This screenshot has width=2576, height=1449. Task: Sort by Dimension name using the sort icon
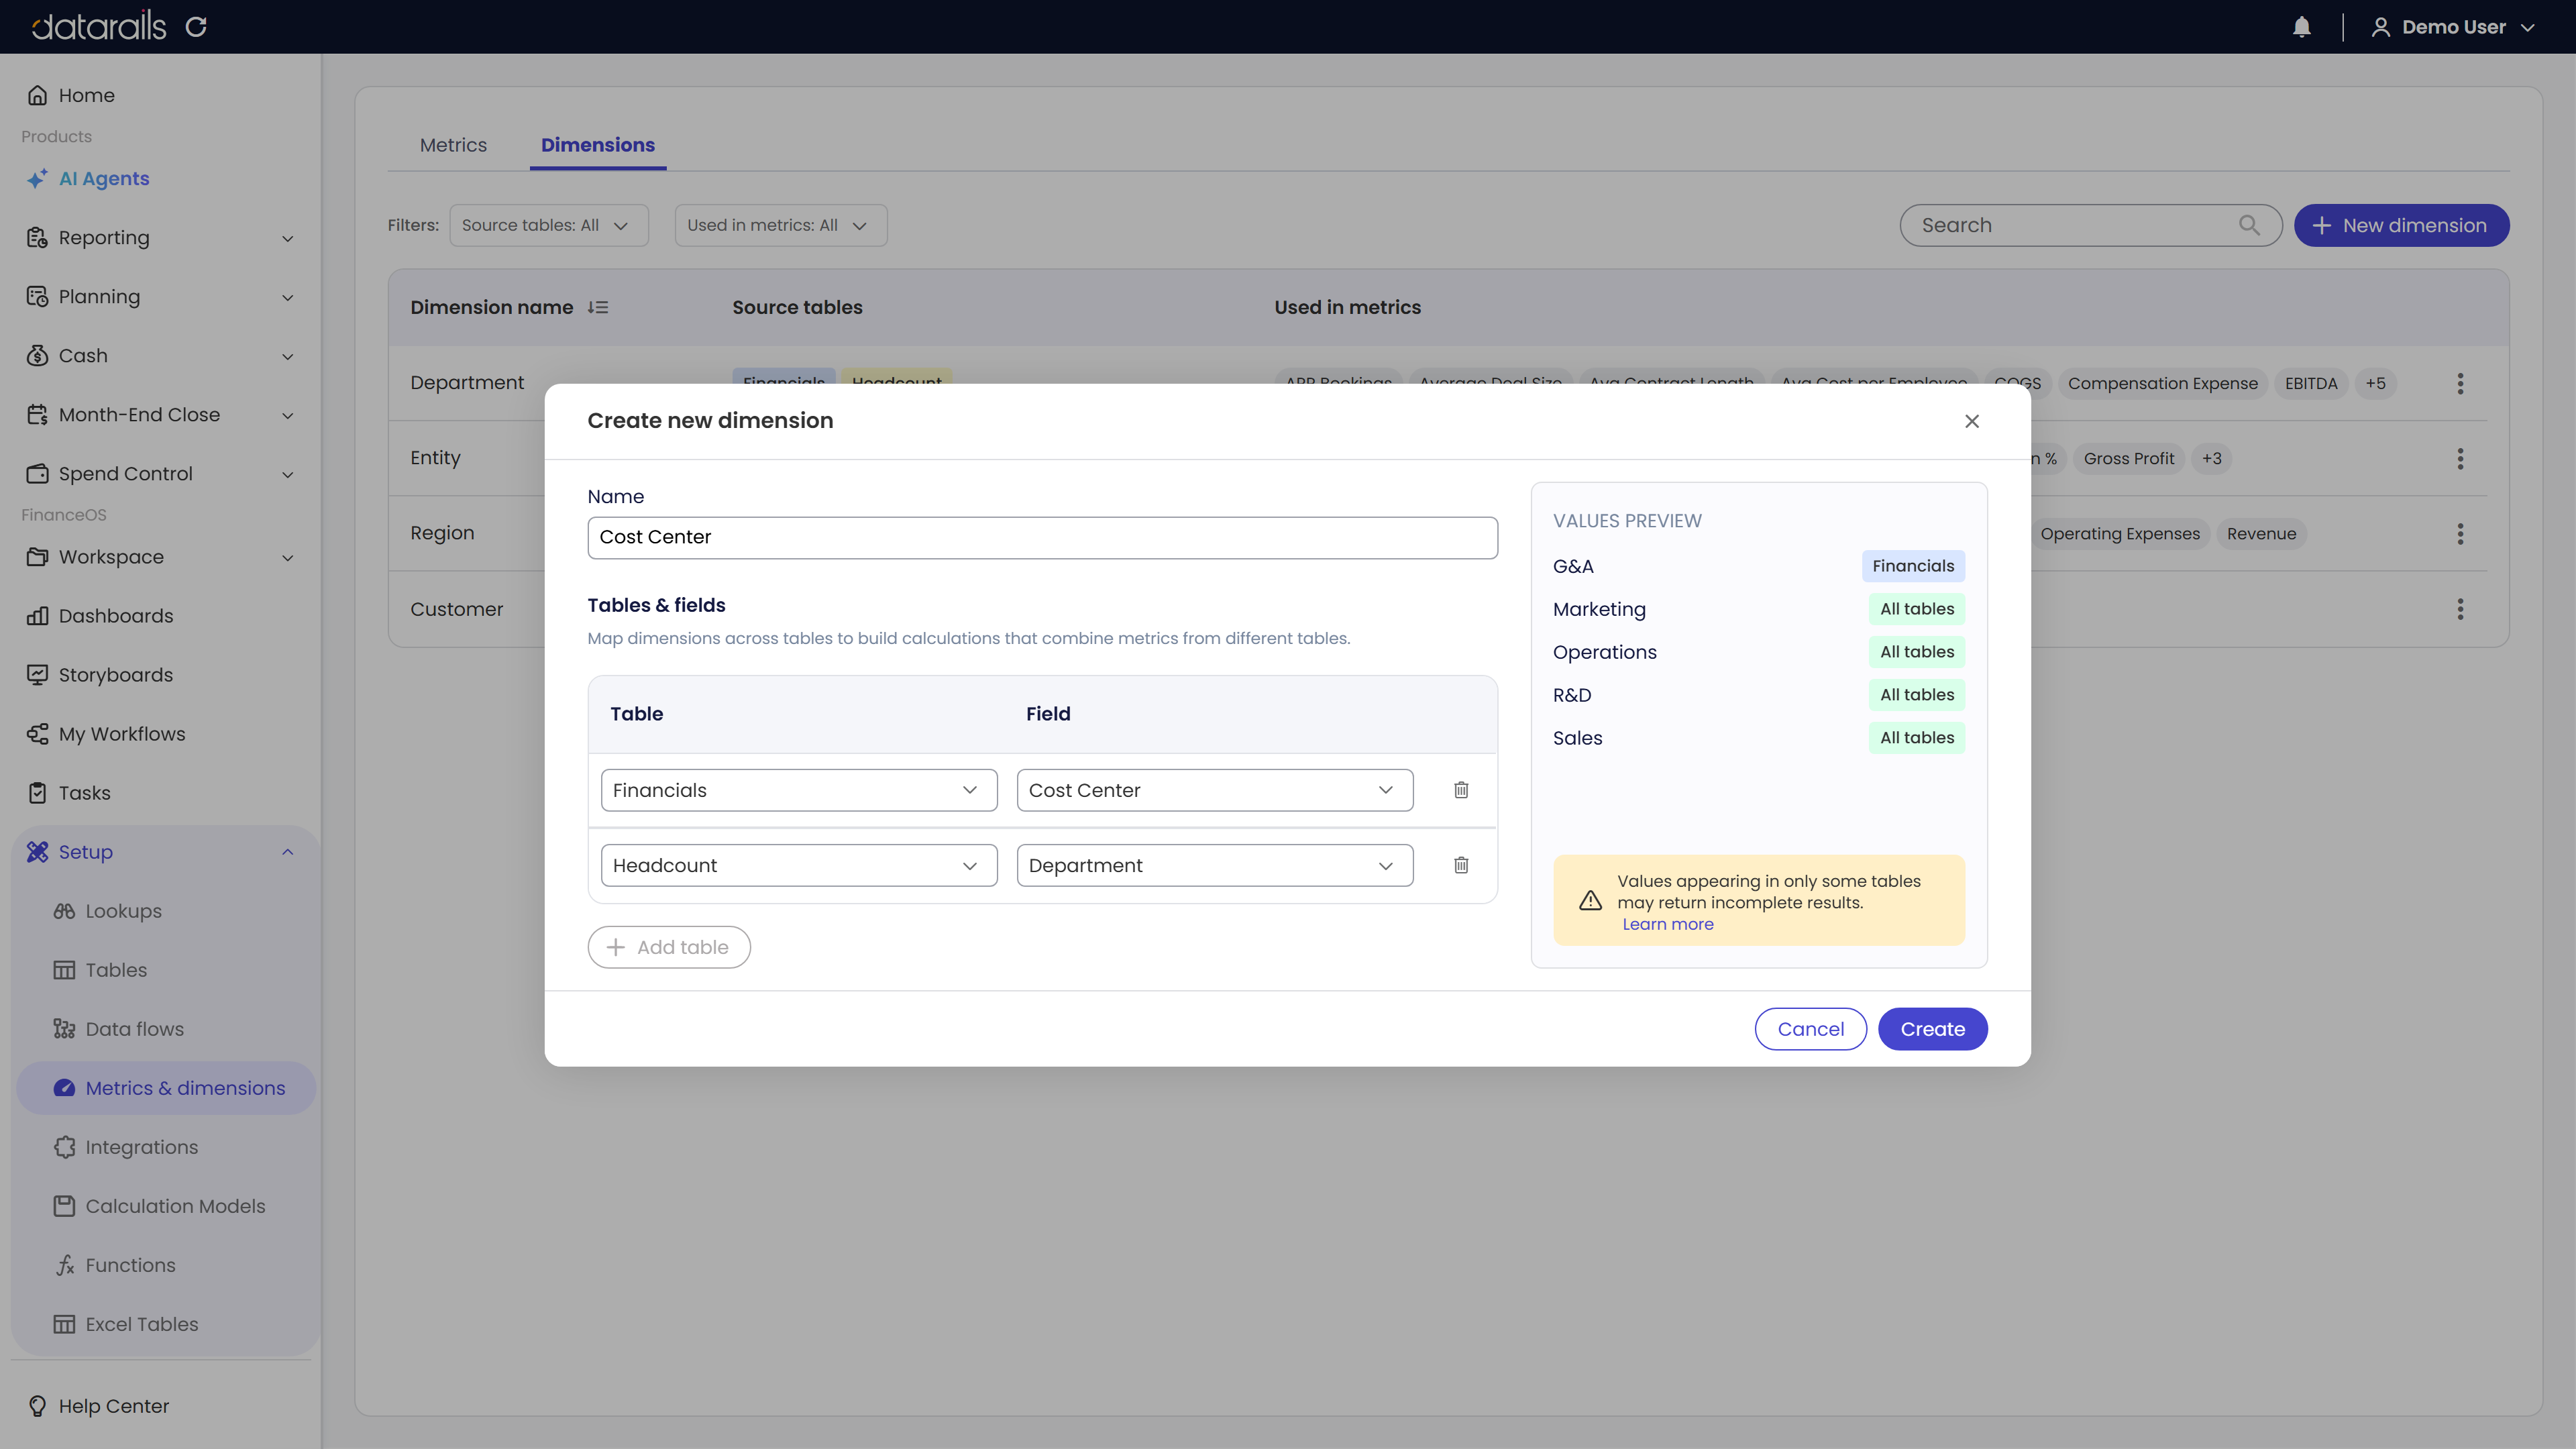click(x=598, y=307)
